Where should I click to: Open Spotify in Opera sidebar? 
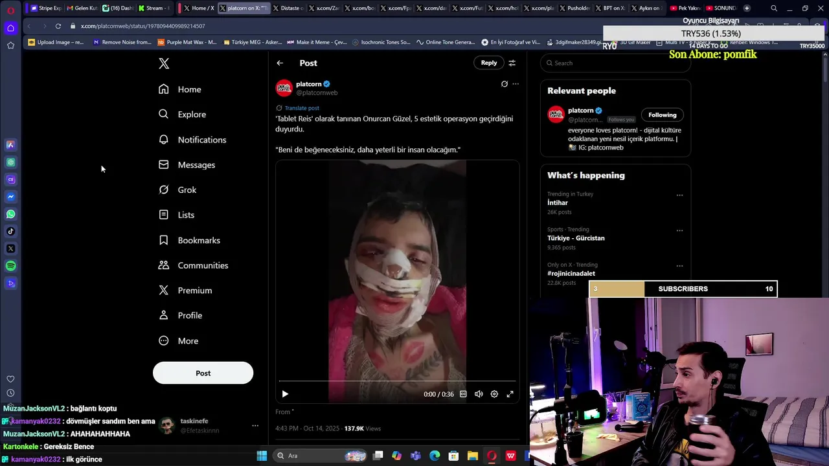tap(10, 266)
